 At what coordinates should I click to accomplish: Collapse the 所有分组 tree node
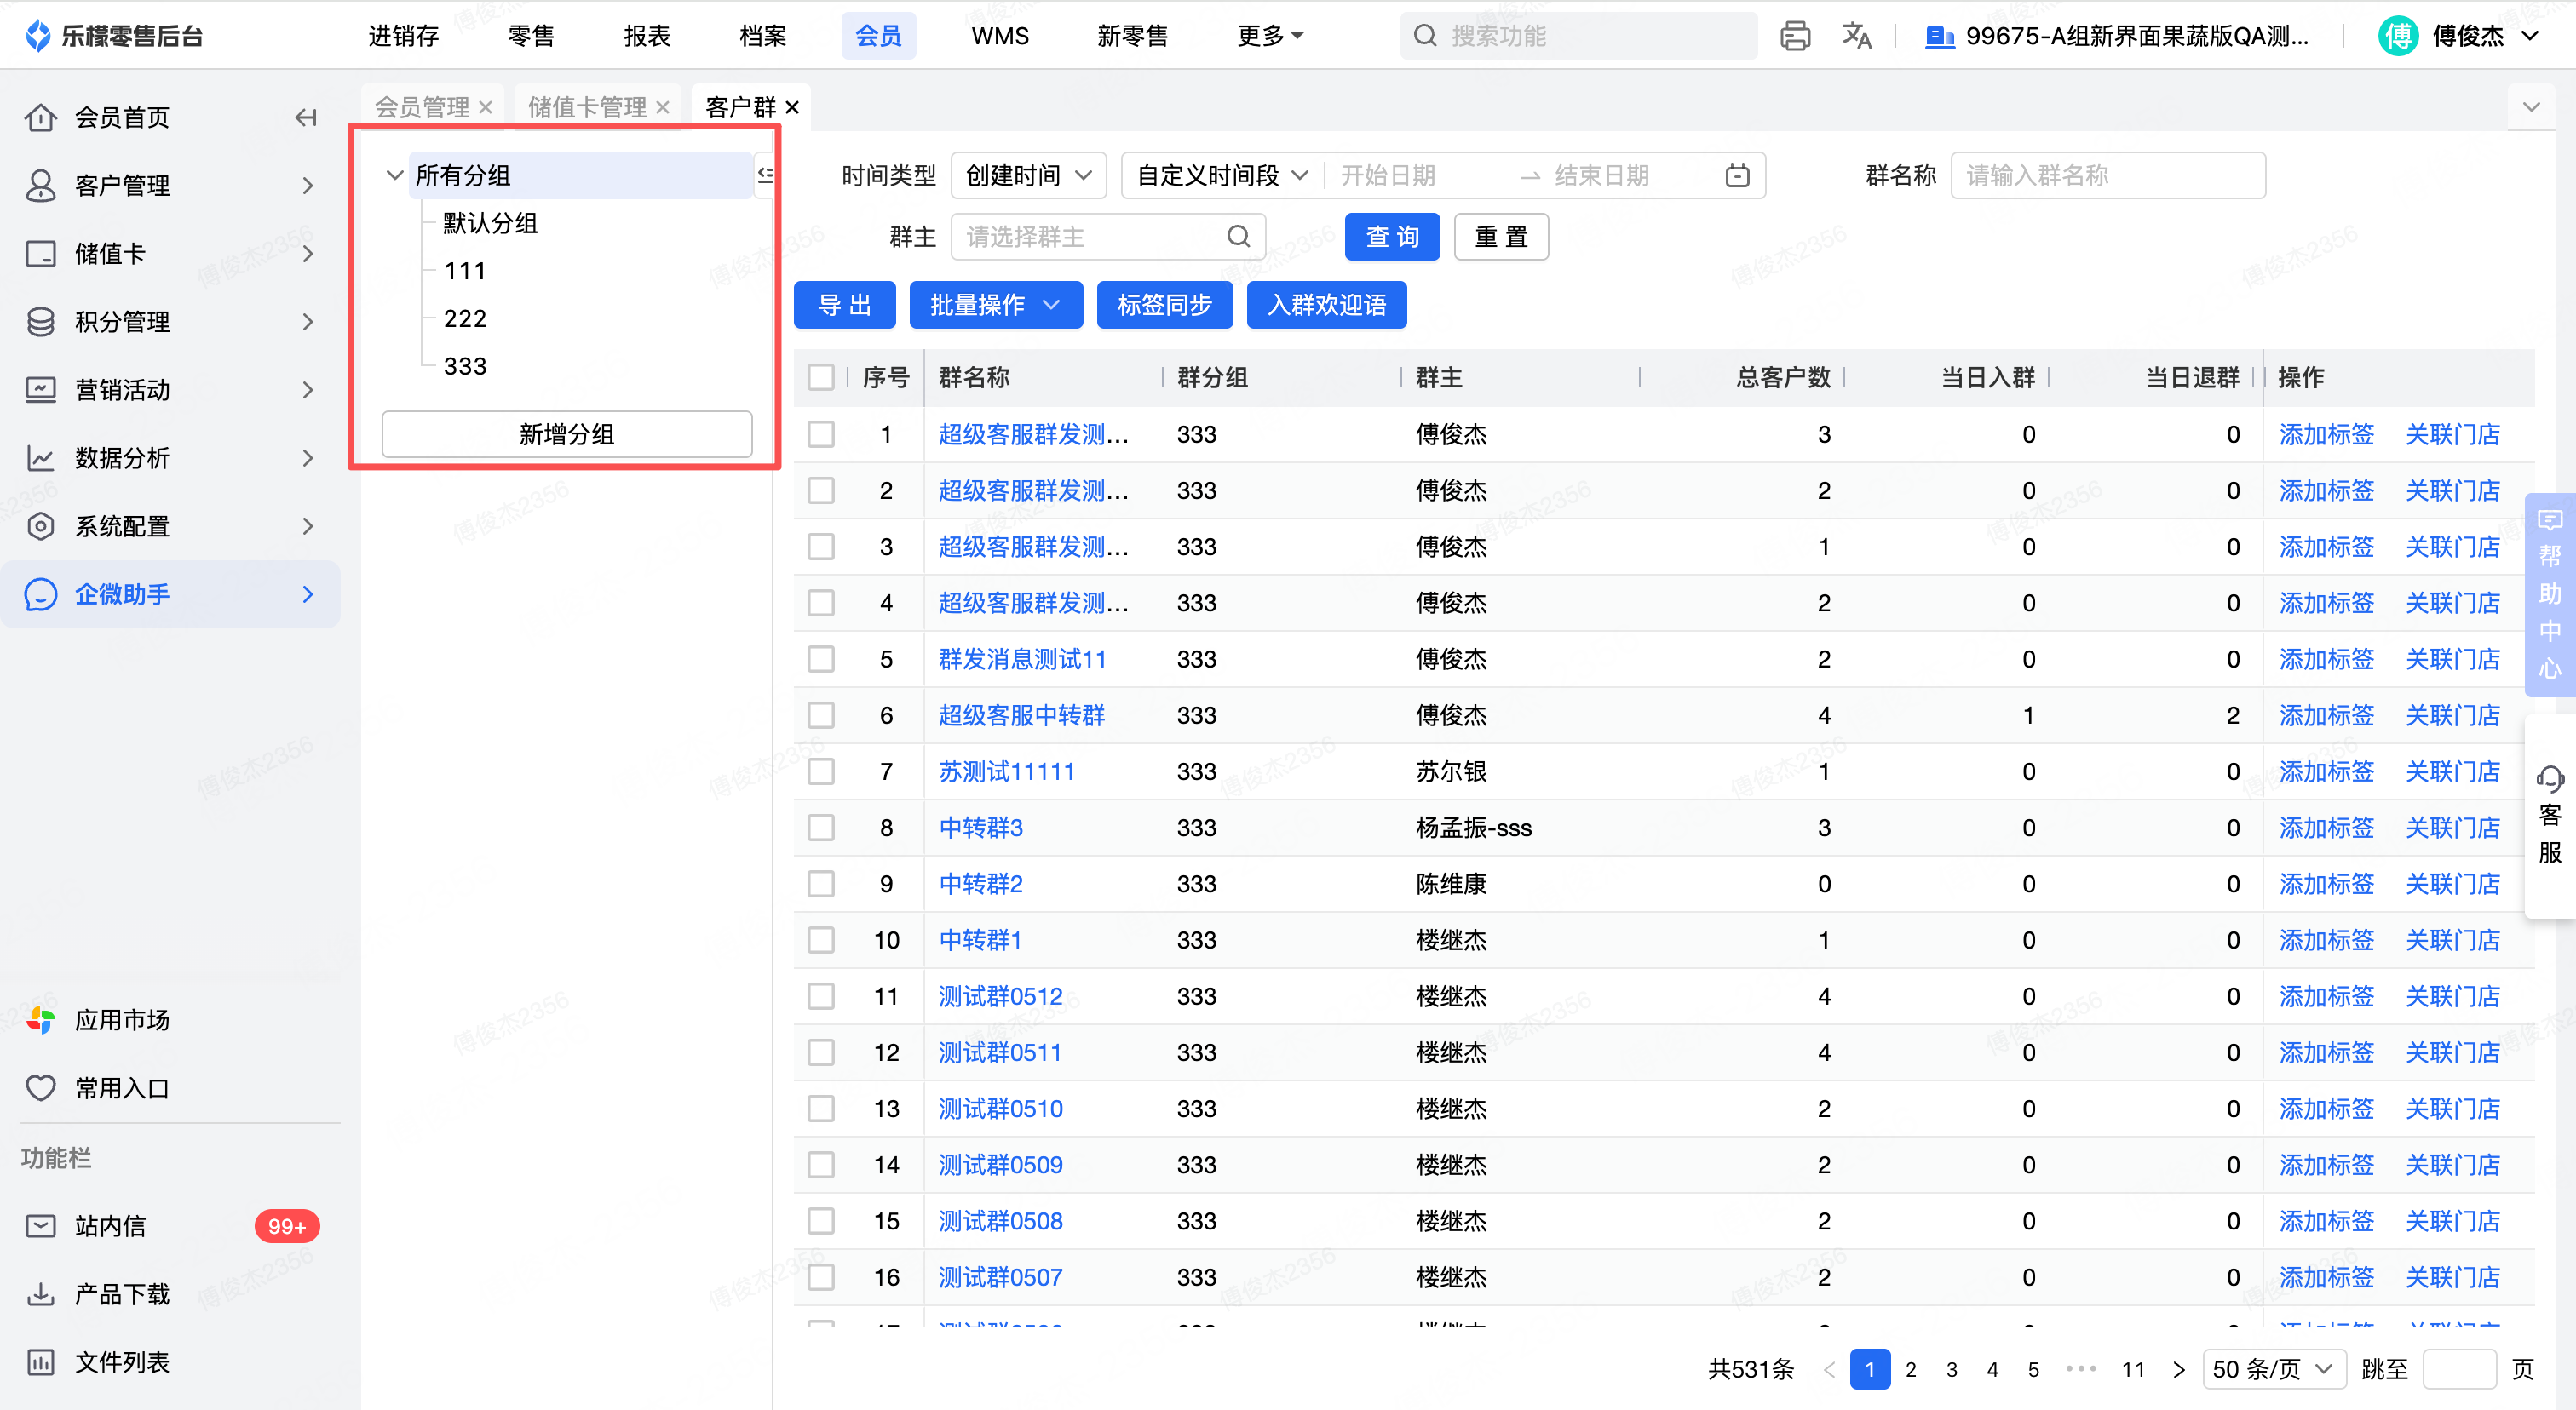point(395,176)
